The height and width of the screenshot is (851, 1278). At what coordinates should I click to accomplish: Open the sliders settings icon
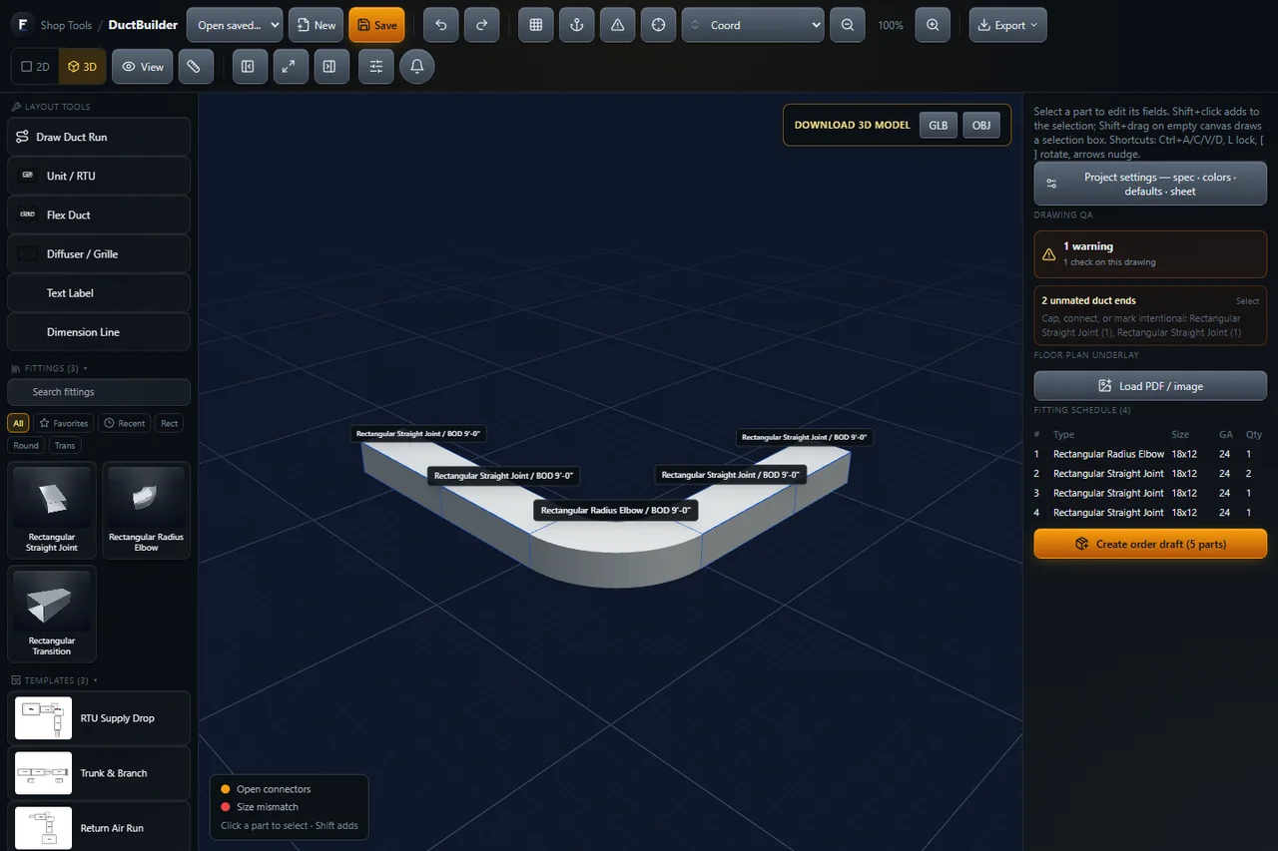[375, 67]
